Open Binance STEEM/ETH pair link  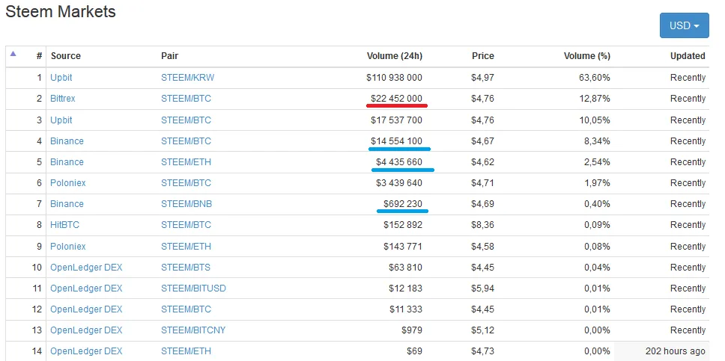point(186,162)
